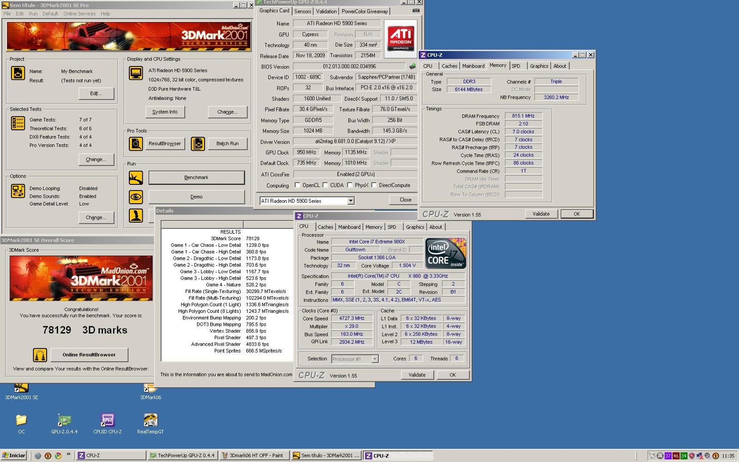The width and height of the screenshot is (739, 462).
Task: Toggle the OpenCL checkbox in GPU-Z
Action: 297,185
